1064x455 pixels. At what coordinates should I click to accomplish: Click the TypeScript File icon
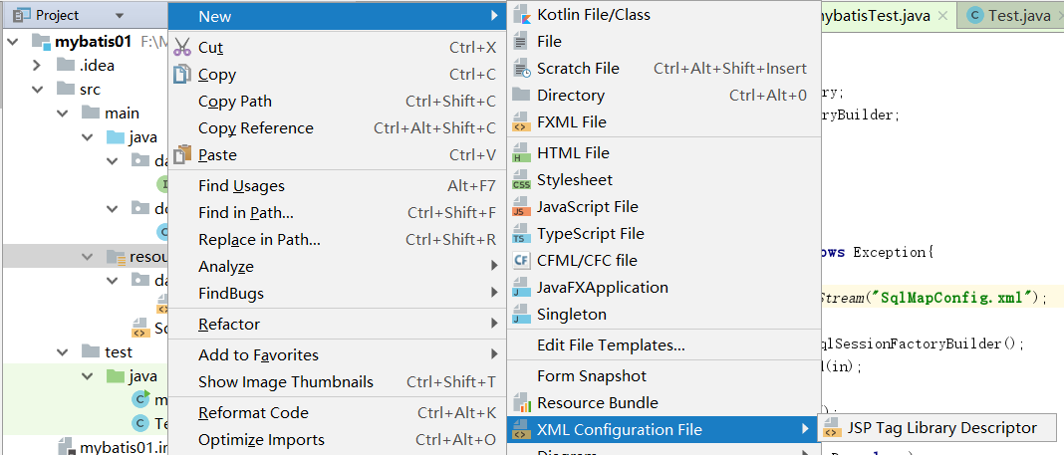coord(521,234)
